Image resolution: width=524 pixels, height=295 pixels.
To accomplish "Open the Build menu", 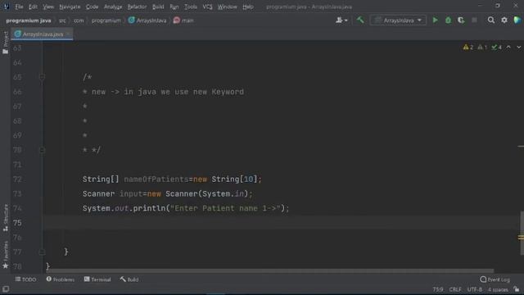I will point(158,7).
